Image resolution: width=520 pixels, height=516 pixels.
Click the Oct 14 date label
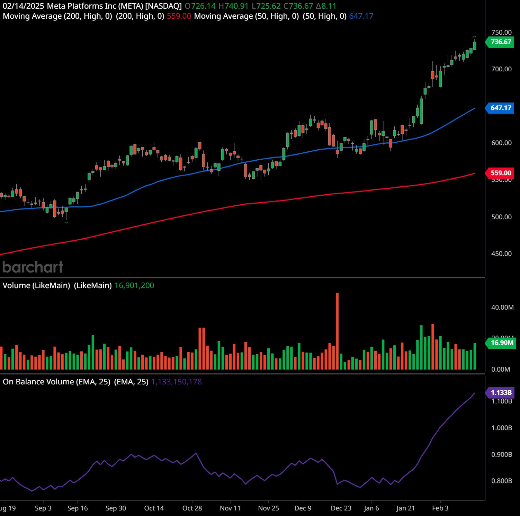pyautogui.click(x=154, y=508)
